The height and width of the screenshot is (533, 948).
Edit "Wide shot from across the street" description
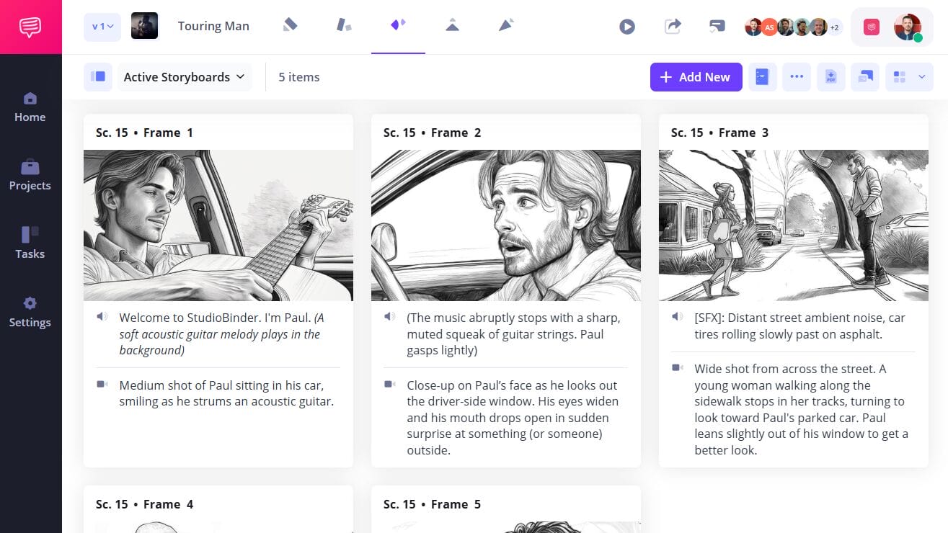pyautogui.click(x=801, y=409)
